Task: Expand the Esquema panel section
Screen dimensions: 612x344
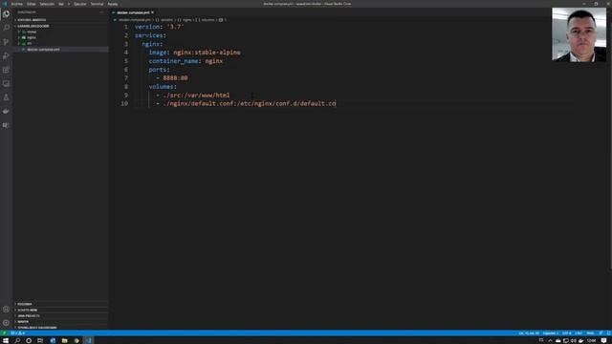Action: pos(61,304)
